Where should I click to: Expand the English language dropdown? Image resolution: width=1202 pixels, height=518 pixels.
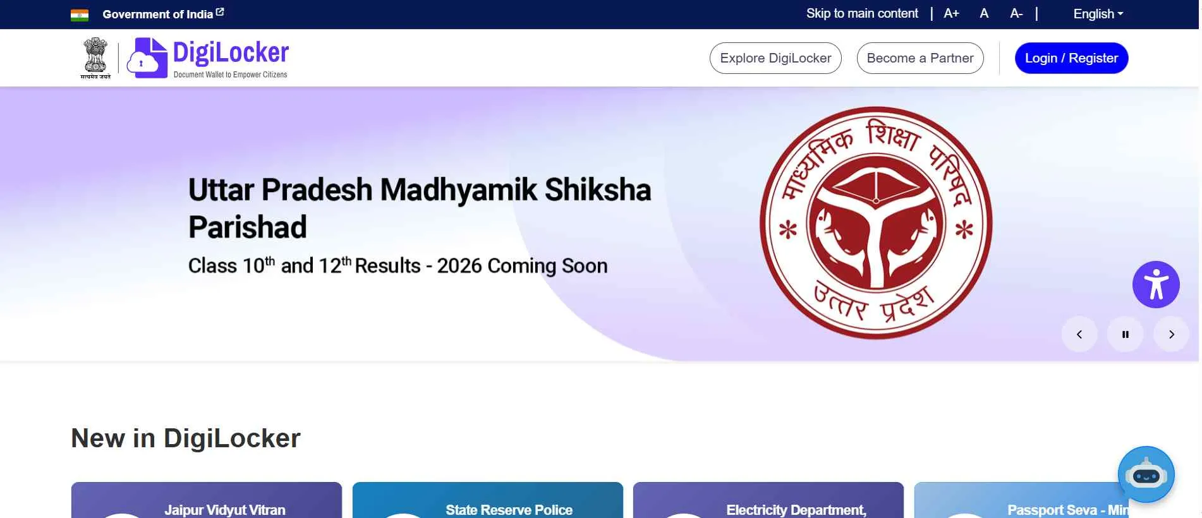1098,14
